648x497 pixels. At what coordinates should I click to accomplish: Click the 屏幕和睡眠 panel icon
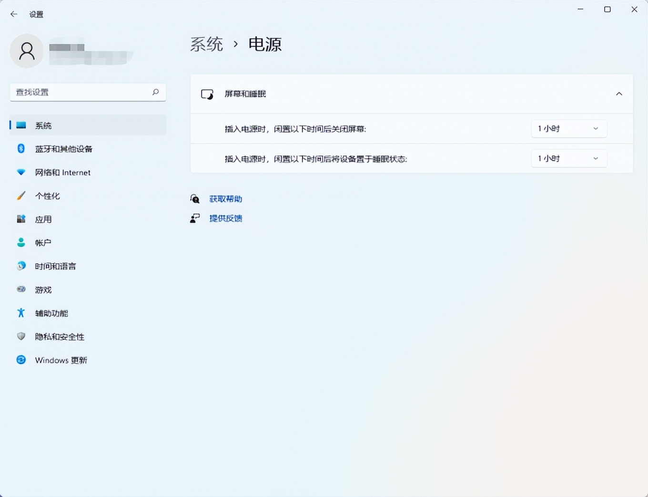click(207, 94)
